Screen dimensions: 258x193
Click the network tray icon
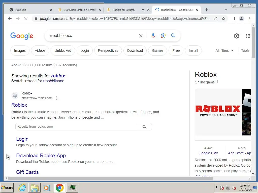228,187
